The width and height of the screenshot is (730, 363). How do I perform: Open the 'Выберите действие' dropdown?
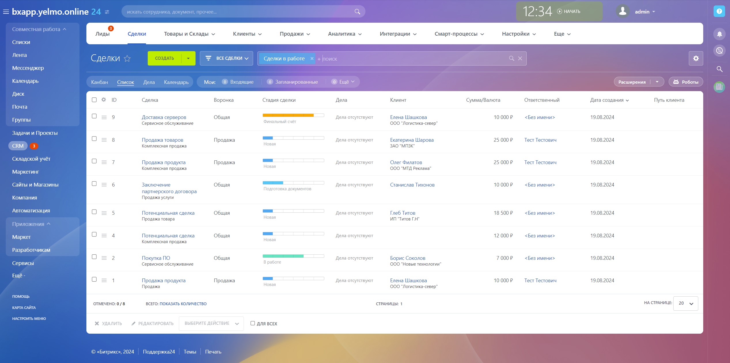tap(211, 323)
